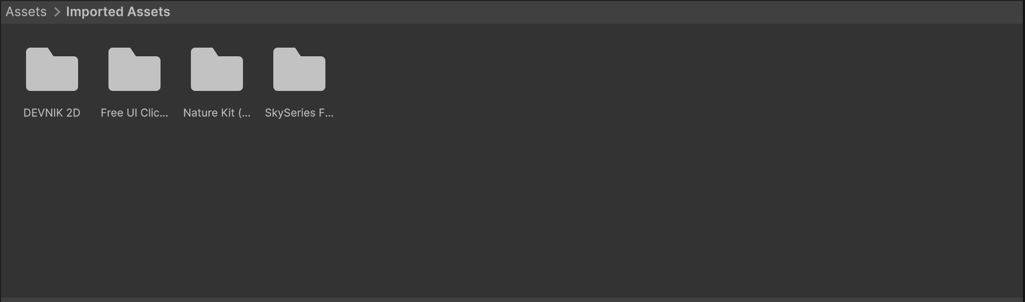Click the bold current-folder name in the path
Screen dimensions: 1025x302
(118, 12)
